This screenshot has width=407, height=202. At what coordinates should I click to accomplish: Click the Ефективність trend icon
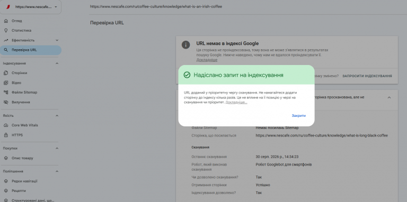6,40
